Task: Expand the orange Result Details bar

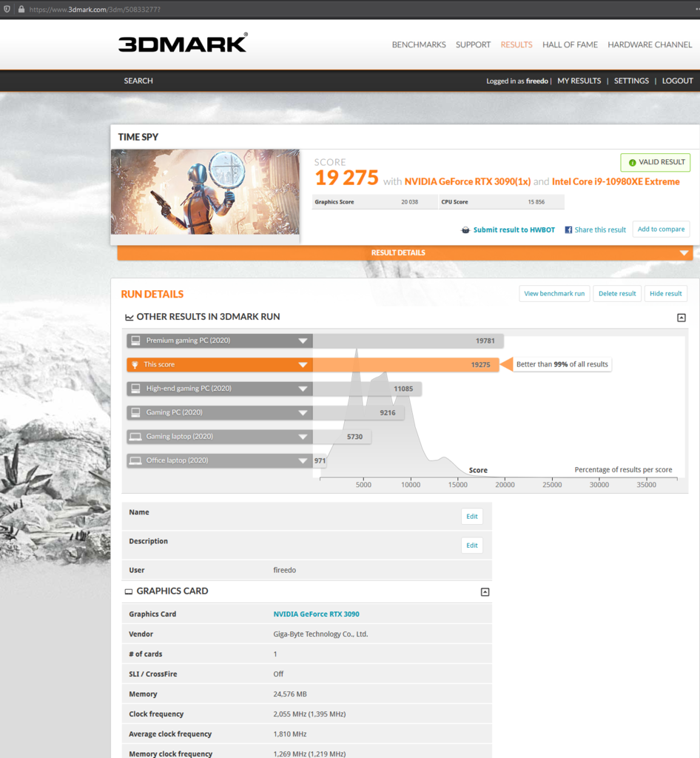Action: [x=683, y=253]
